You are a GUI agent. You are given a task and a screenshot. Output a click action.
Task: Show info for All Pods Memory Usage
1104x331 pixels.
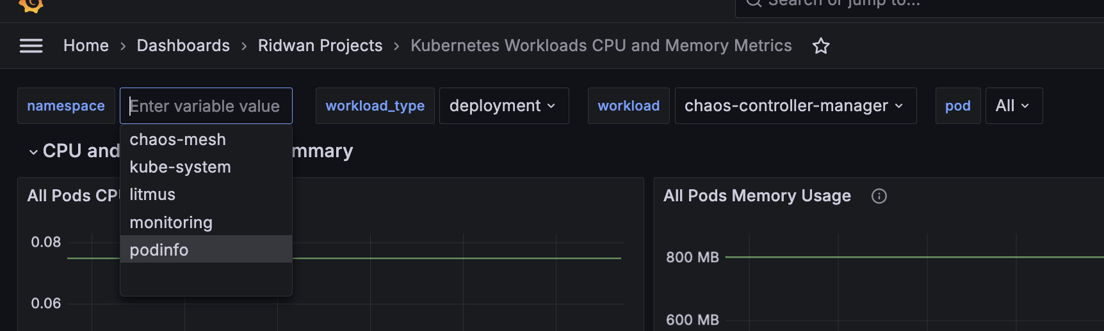879,196
